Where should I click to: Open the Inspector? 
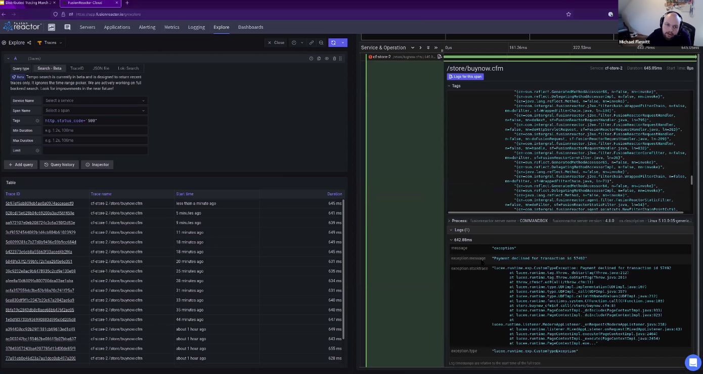pos(97,165)
